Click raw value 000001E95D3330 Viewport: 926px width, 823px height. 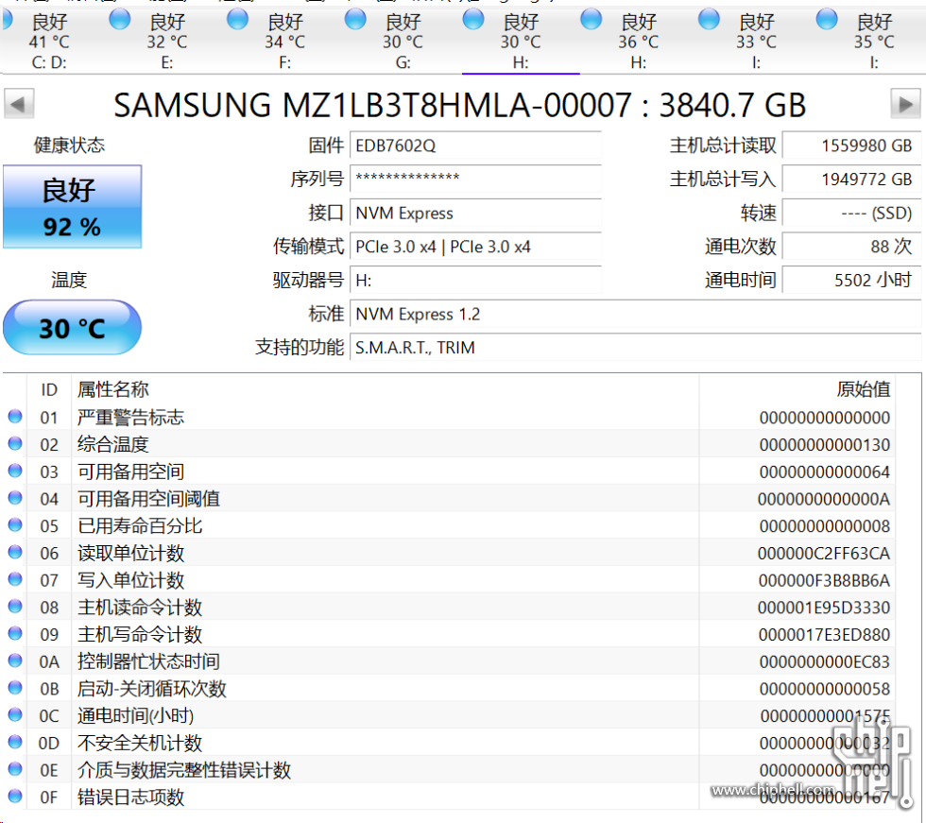click(824, 608)
